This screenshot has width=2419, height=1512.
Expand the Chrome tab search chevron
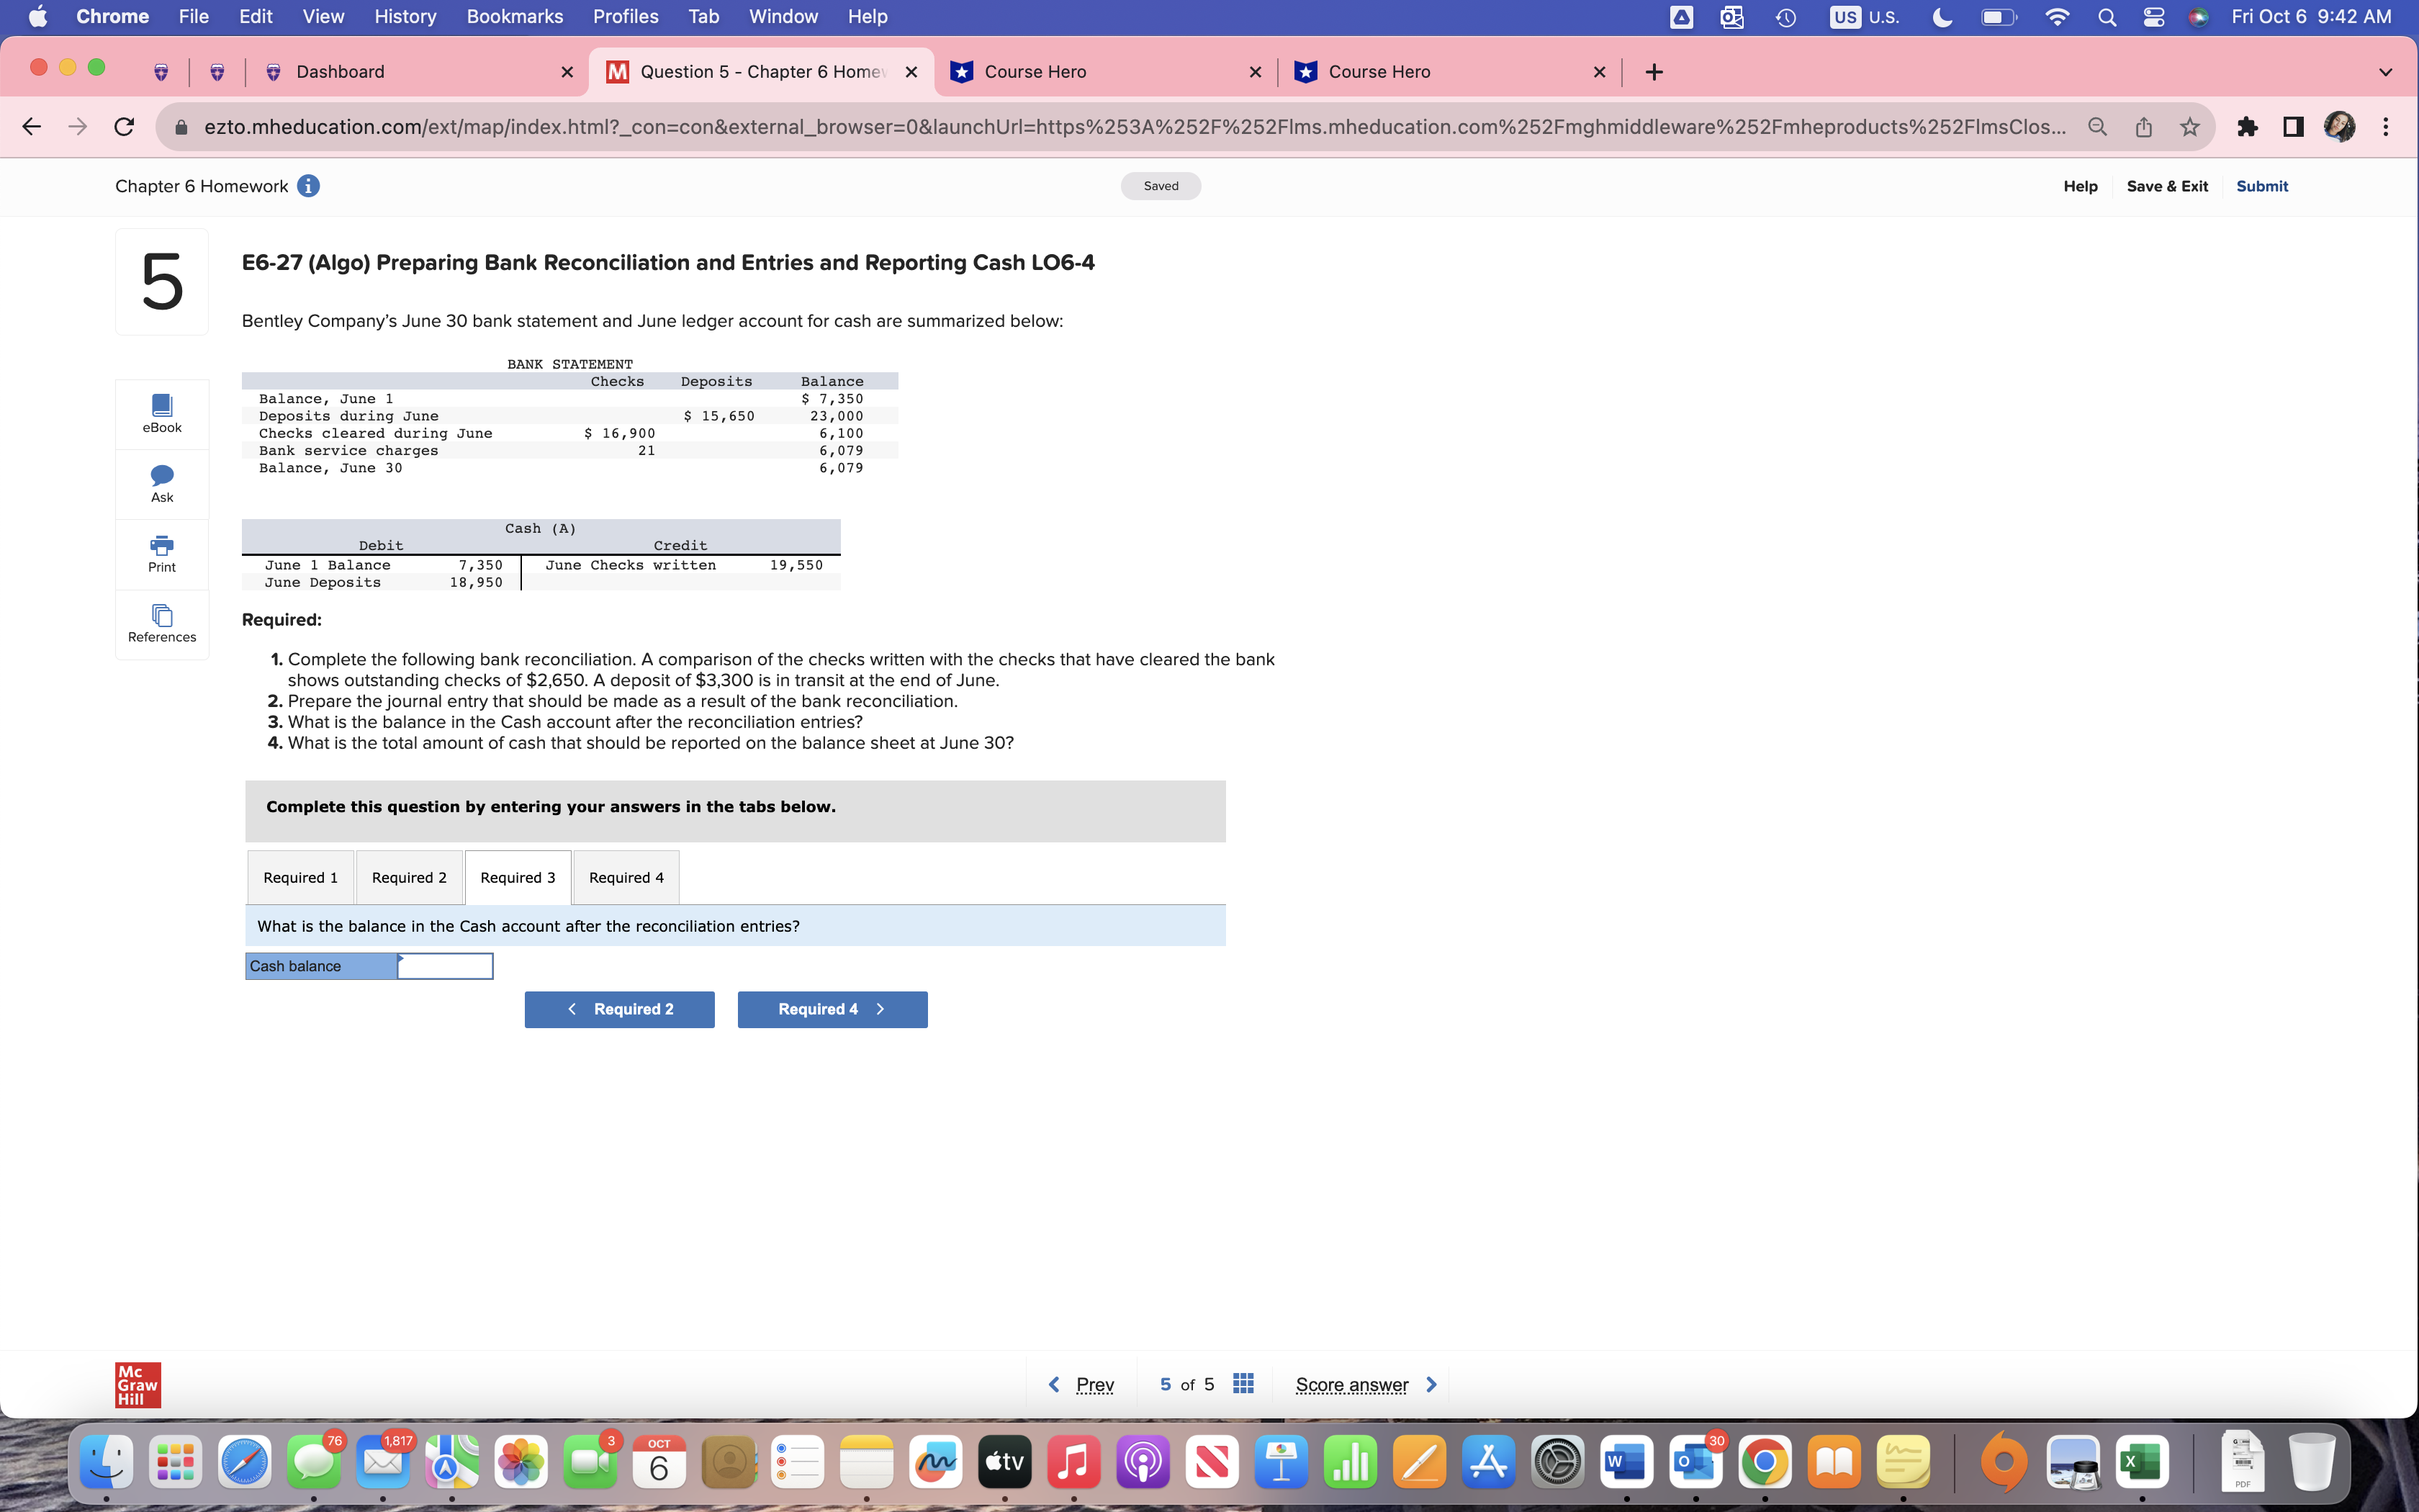click(x=2385, y=71)
